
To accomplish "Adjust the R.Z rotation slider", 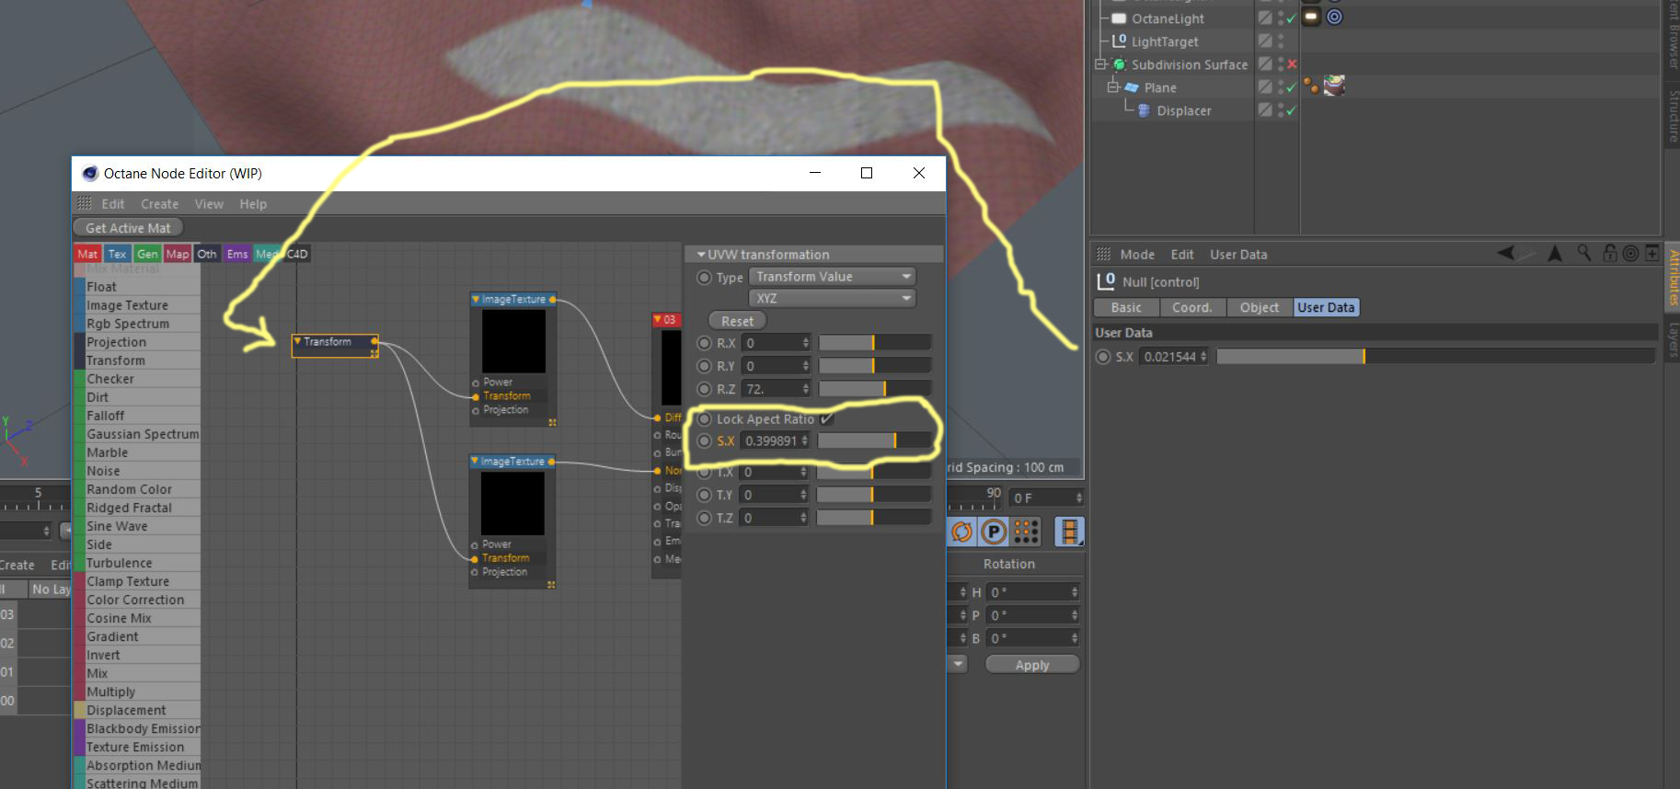I will pyautogui.click(x=874, y=389).
